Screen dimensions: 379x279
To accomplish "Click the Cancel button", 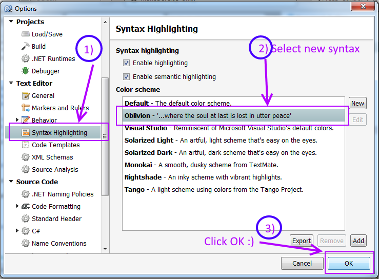I will [302, 263].
